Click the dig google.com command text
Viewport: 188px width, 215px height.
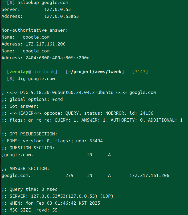coord(36,78)
